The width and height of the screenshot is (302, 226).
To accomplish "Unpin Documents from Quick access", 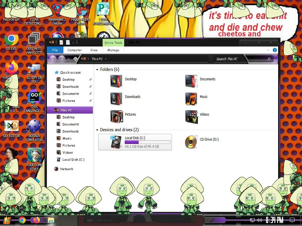I will pyautogui.click(x=90, y=94).
